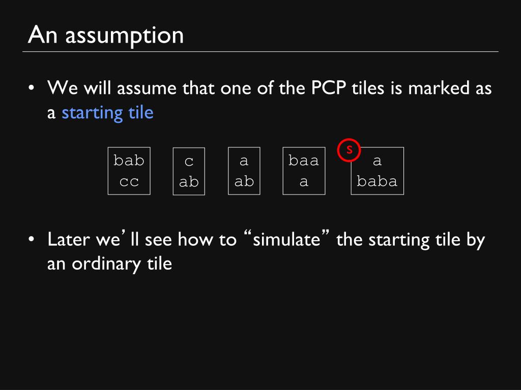Click the 'An assumption' slide title
This screenshot has width=521, height=390.
click(106, 35)
